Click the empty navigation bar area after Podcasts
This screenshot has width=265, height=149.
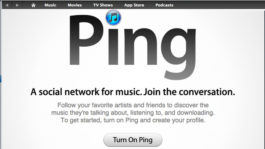tap(219, 5)
